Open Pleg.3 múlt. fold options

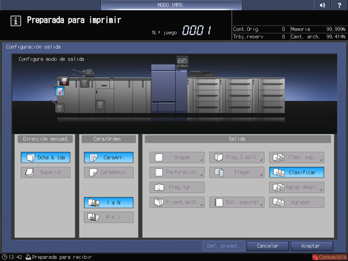[x=237, y=157]
